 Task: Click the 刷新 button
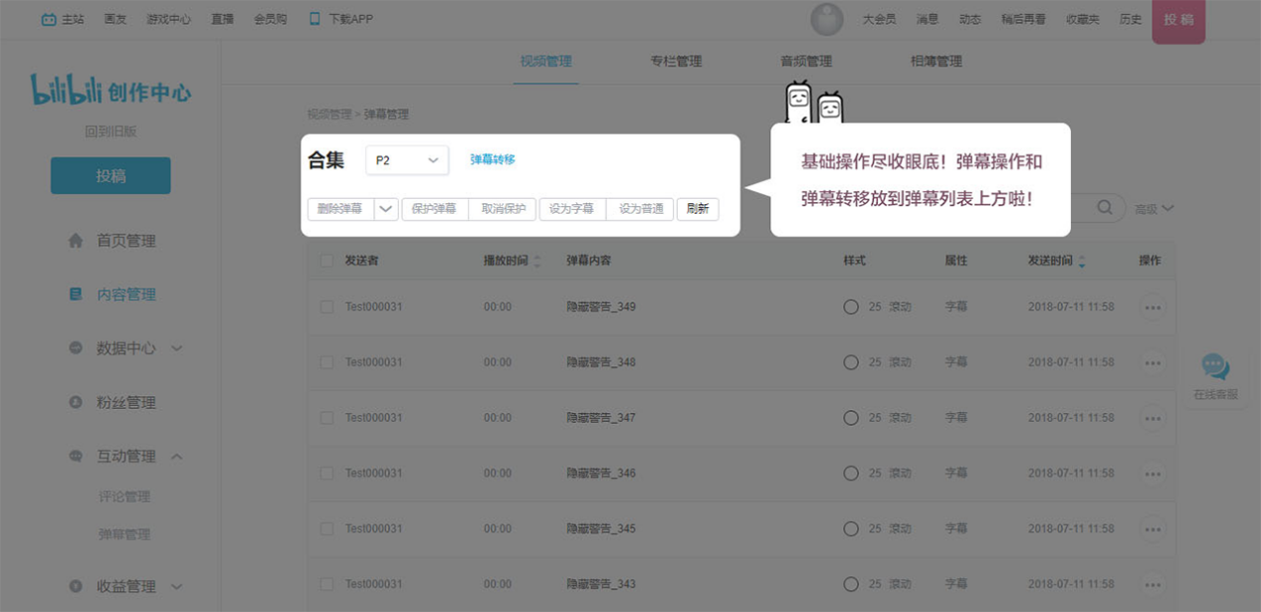[698, 209]
